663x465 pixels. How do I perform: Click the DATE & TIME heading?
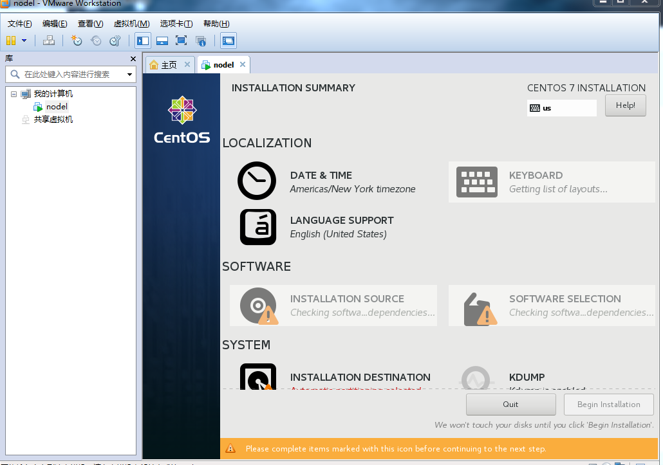[x=321, y=176]
